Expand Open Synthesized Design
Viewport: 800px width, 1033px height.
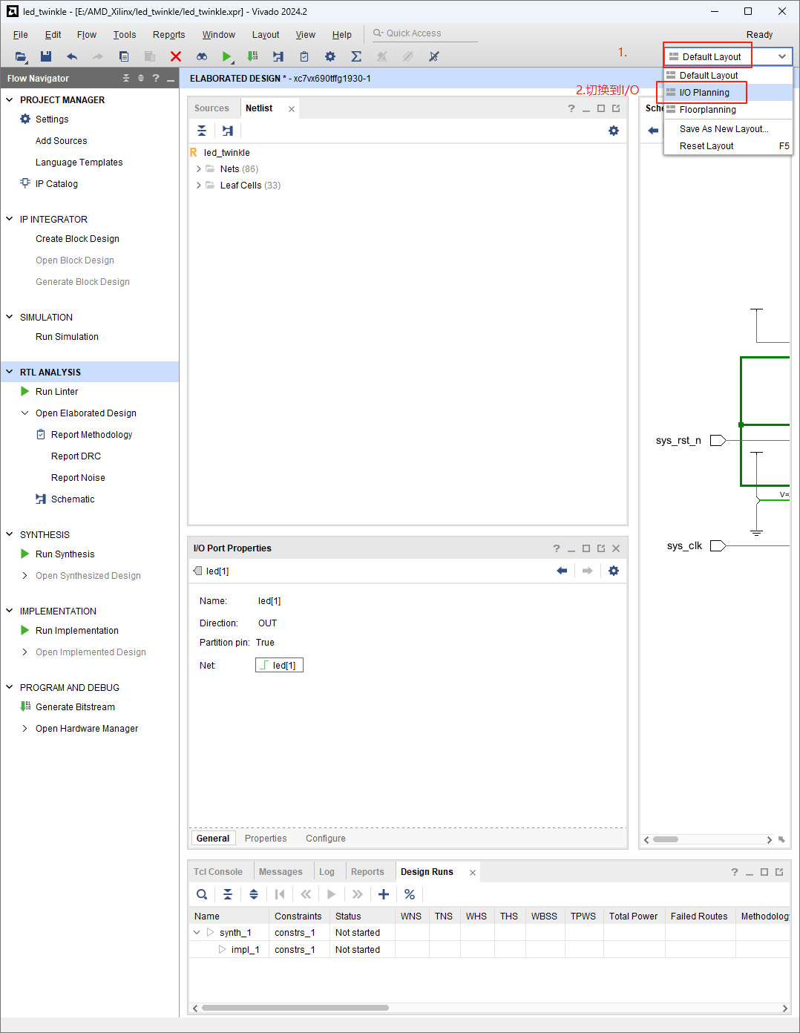tap(25, 576)
